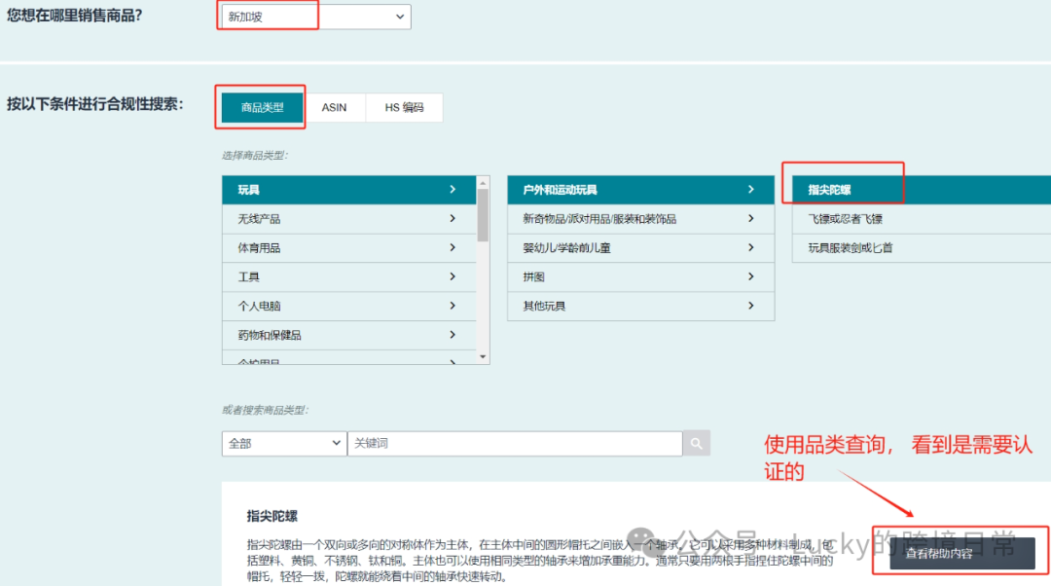Open the 拼图 subcategory
This screenshot has width=1051, height=586.
640,276
